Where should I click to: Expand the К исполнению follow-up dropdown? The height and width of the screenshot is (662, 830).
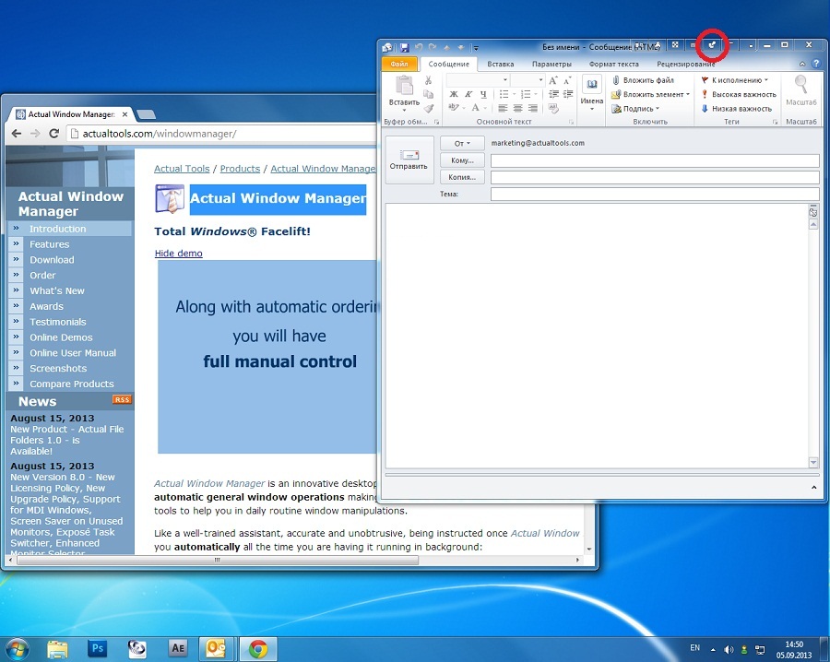[766, 80]
